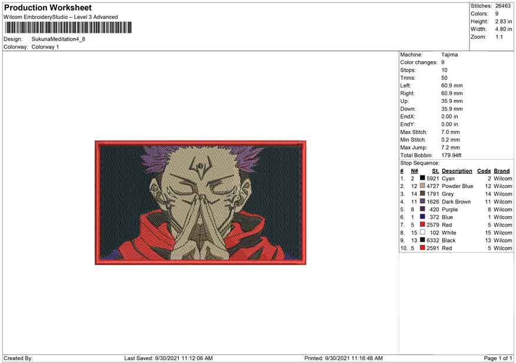Click the Dark Brown thread color swatch
This screenshot has height=363, width=516.
[422, 201]
